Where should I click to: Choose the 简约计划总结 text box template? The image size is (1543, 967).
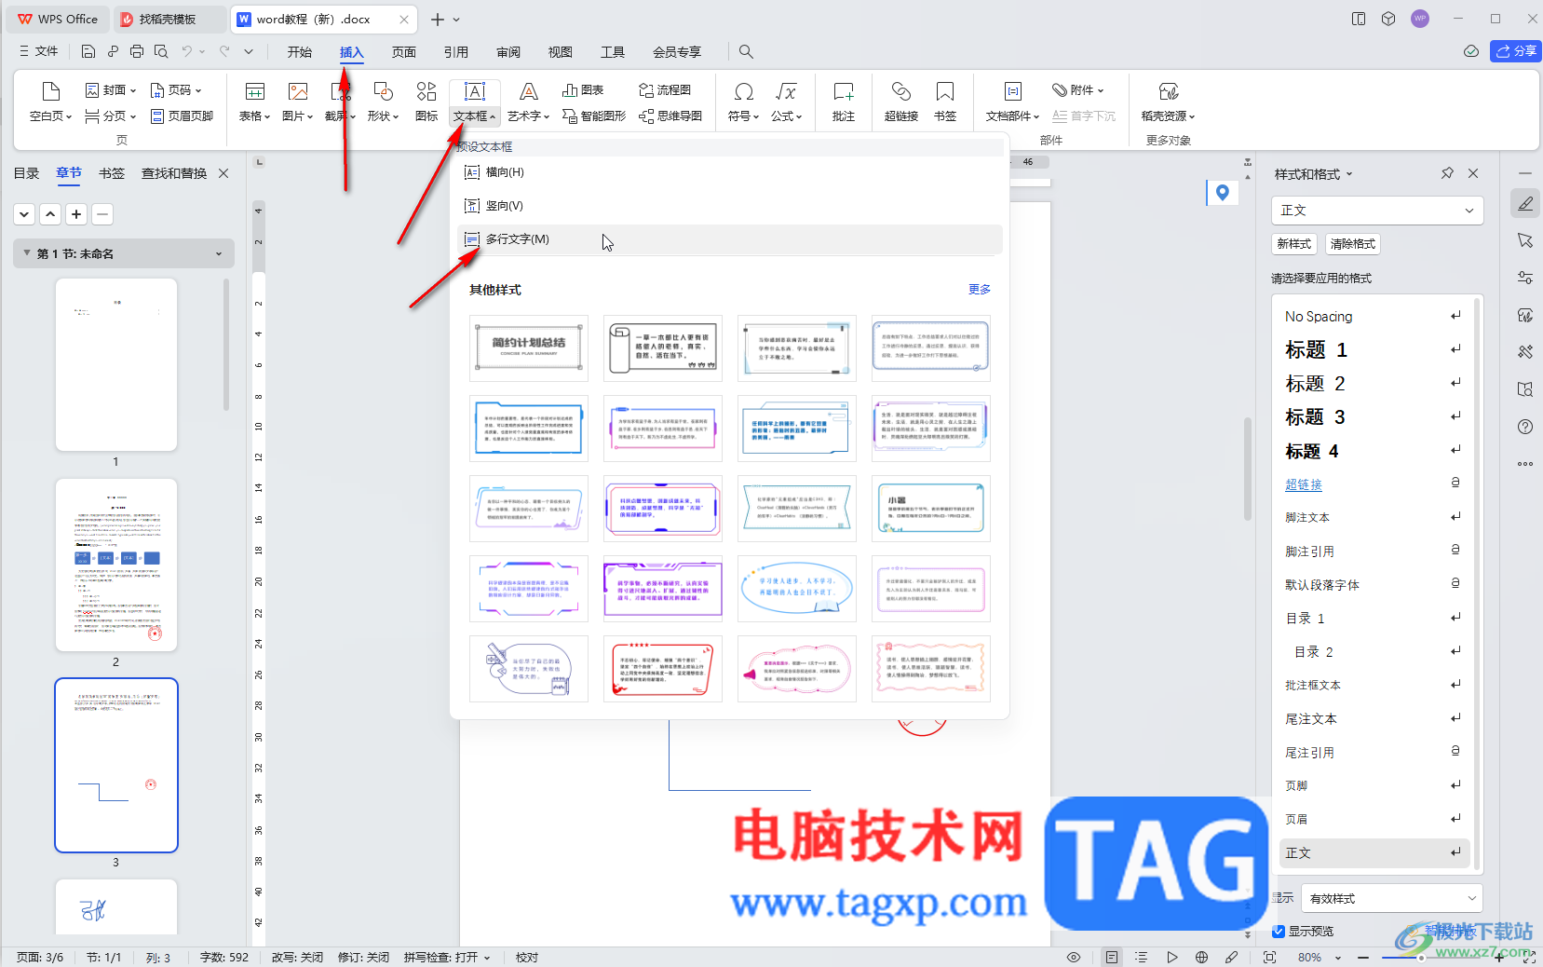pos(529,348)
